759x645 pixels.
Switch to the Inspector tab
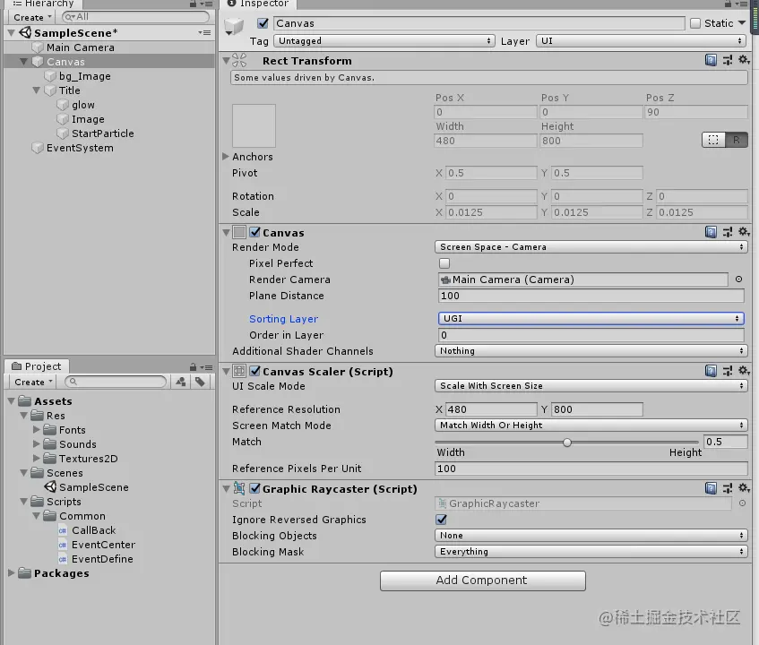pos(258,4)
